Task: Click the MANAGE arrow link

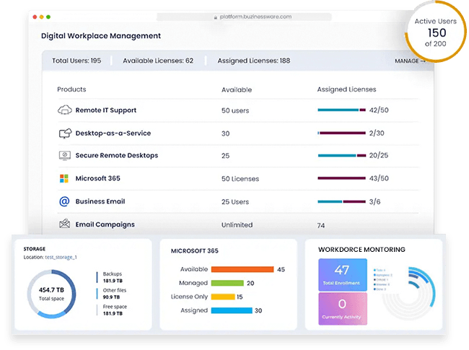Action: pyautogui.click(x=409, y=61)
